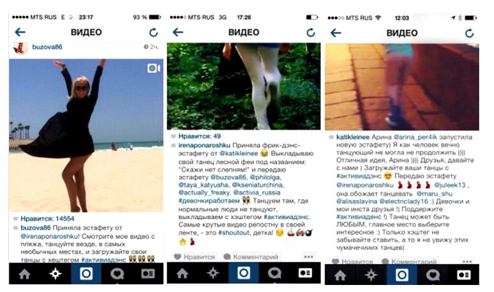Tap 'Нравится' like button under middle post

click(194, 257)
